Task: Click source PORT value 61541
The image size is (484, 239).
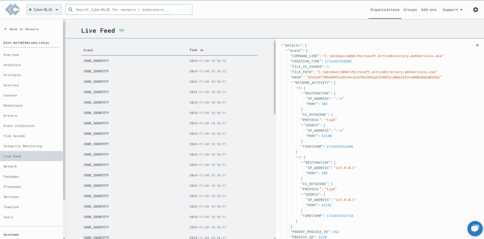Action: 327,205
